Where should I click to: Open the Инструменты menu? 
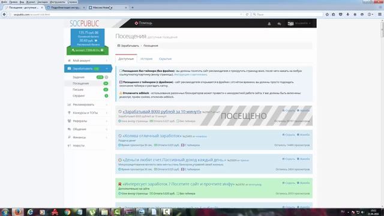click(x=58, y=2)
